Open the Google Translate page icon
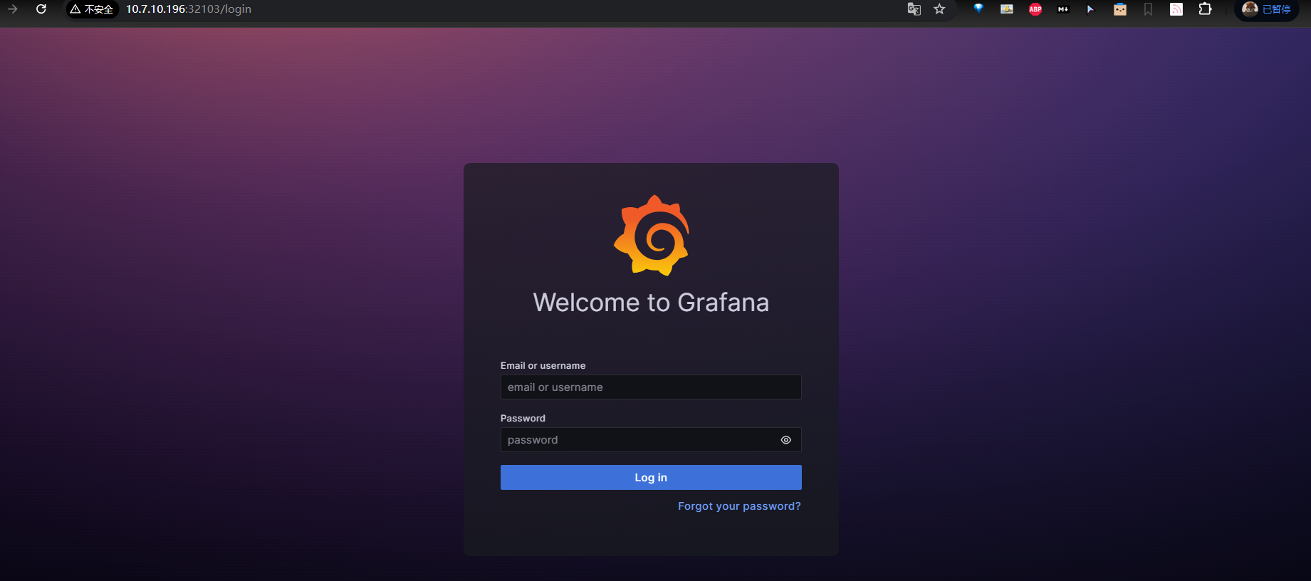 point(914,9)
